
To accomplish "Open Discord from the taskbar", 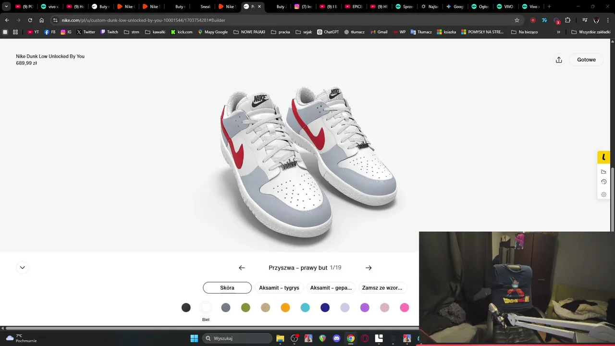I will tap(336, 338).
